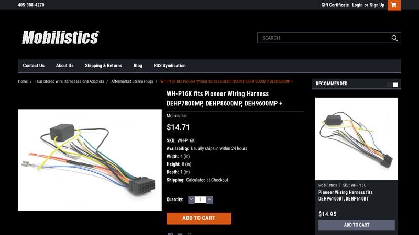This screenshot has width=419, height=235.
Task: Click the search magnifier icon
Action: pos(394,38)
